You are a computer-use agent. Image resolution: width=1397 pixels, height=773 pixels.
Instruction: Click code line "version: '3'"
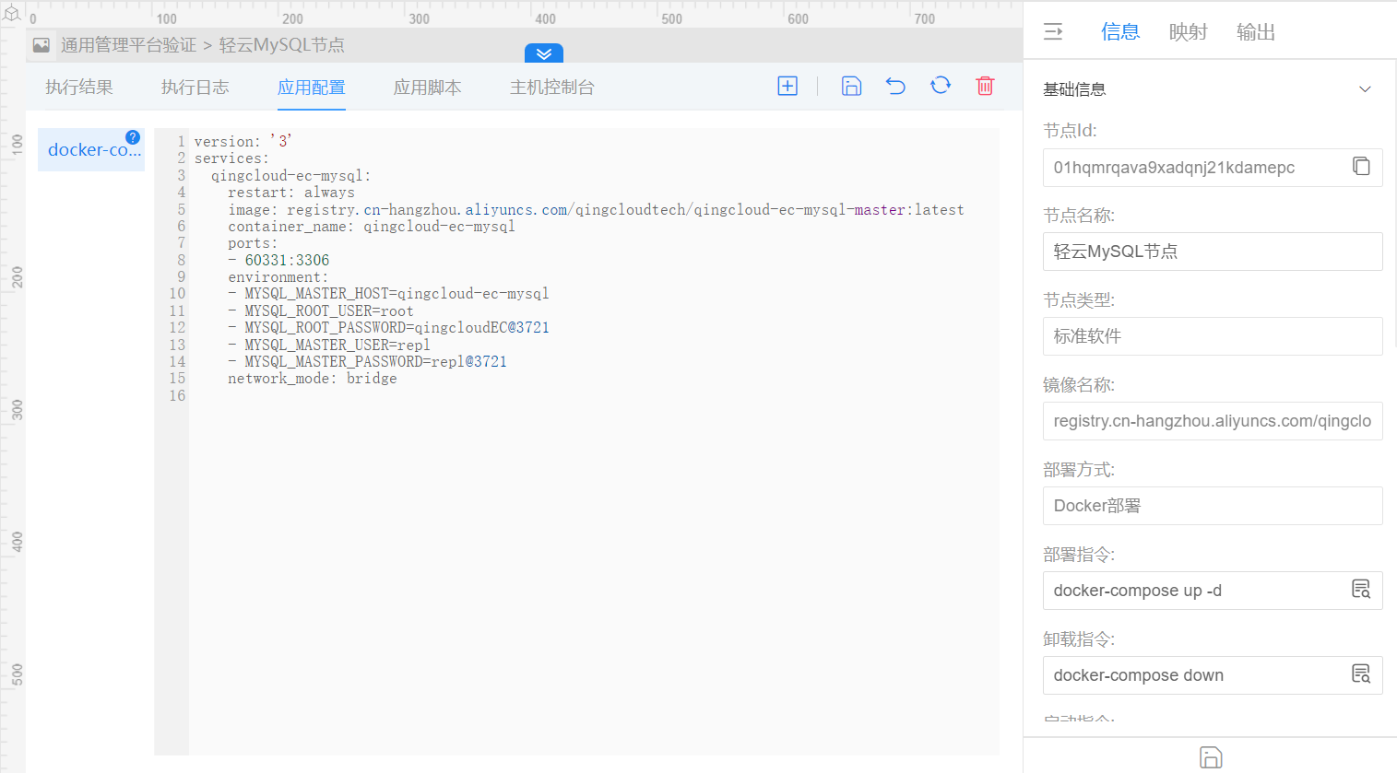pos(243,141)
